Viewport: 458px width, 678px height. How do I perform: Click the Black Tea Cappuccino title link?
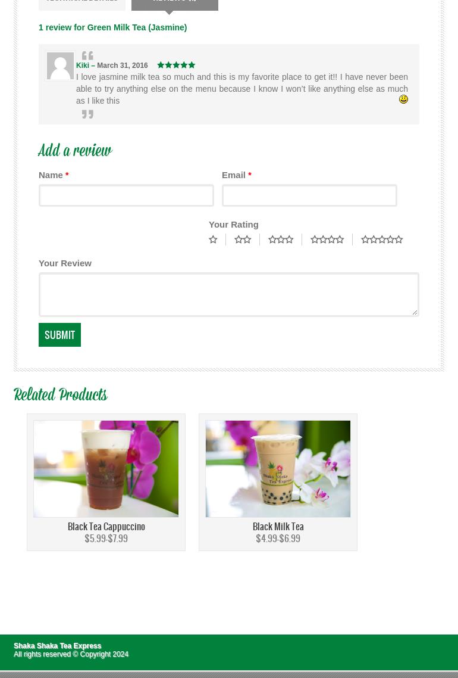(106, 527)
